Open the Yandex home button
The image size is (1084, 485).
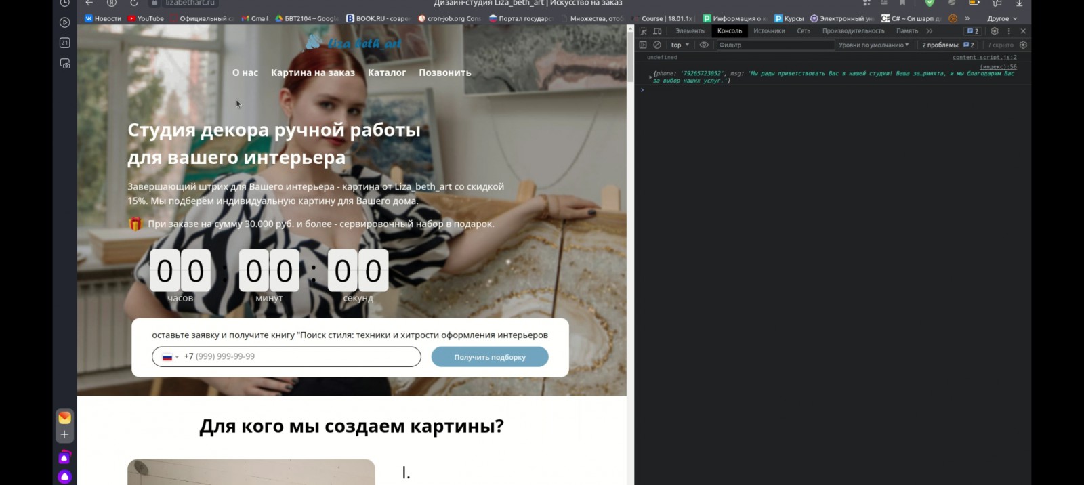point(112,3)
